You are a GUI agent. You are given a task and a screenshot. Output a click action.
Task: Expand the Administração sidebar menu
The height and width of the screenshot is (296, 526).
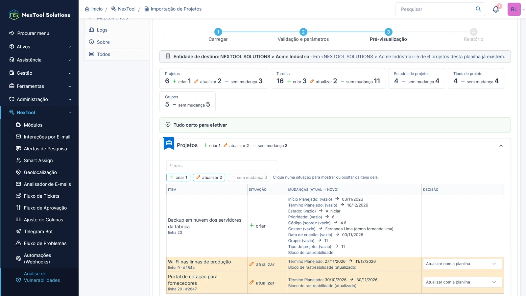click(39, 99)
